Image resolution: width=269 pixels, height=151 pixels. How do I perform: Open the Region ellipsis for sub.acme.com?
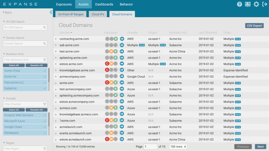coord(163,45)
